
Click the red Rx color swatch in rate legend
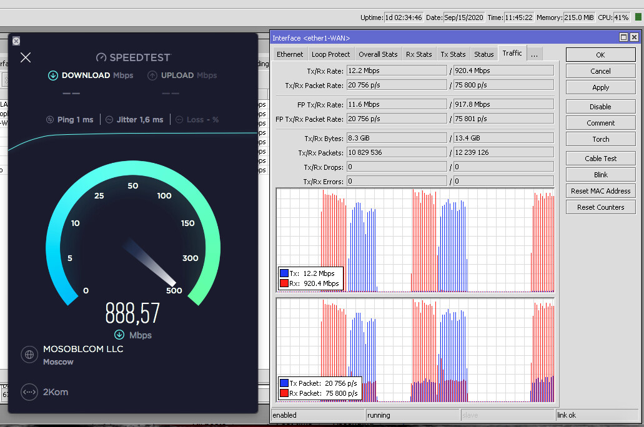284,283
